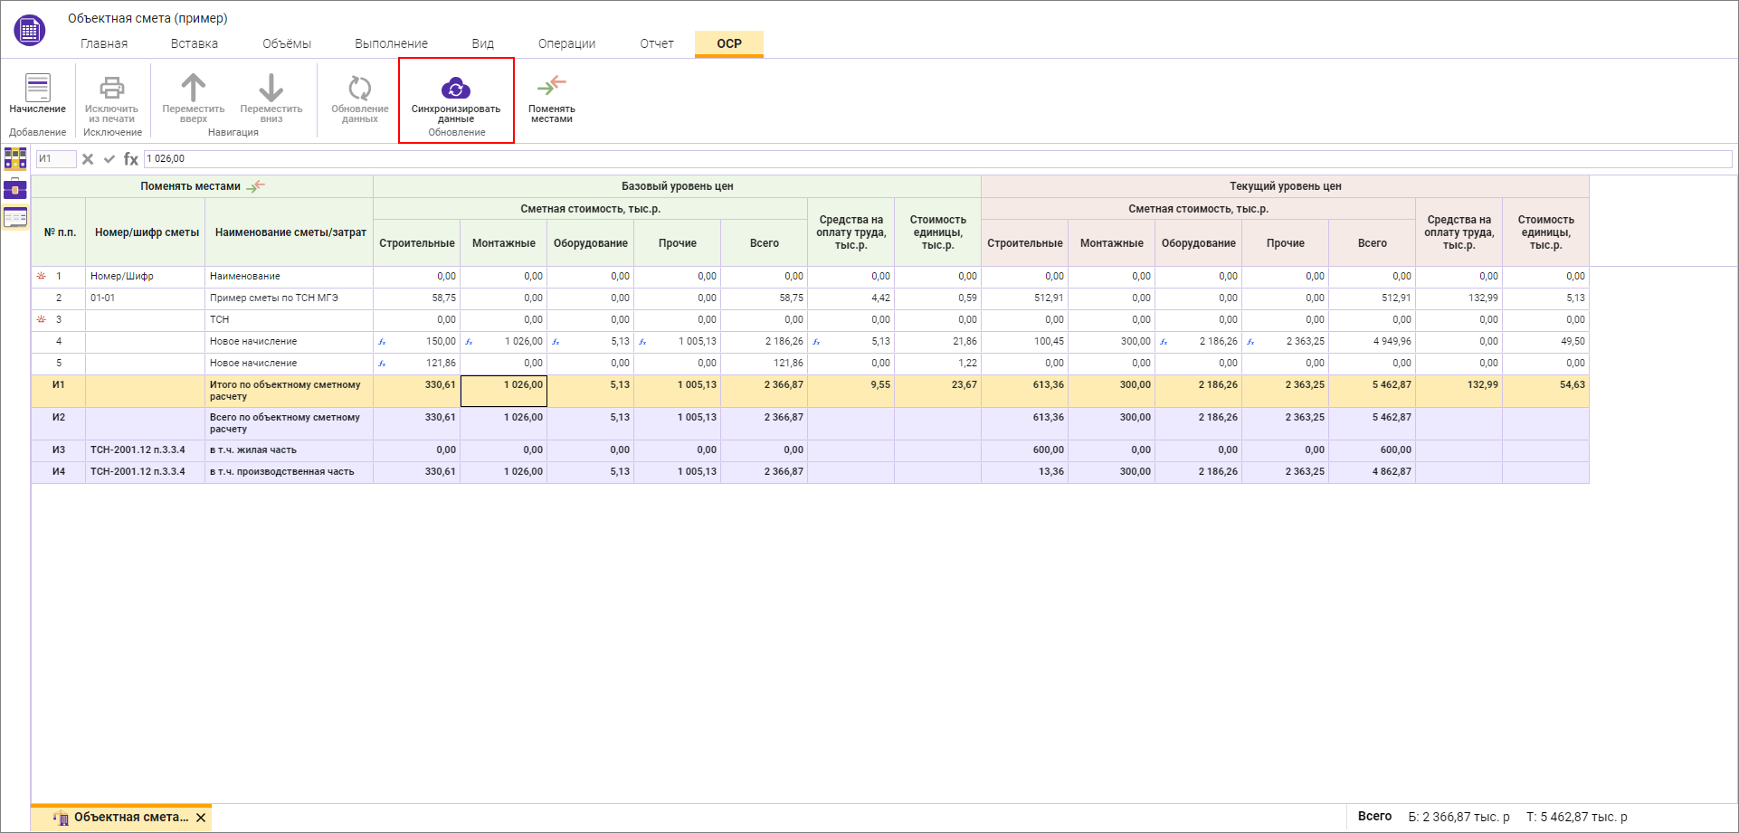Click the Переместить вниз arrow icon
The height and width of the screenshot is (833, 1739).
(x=271, y=88)
